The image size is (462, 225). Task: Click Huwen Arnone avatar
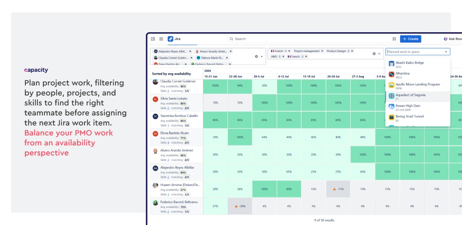[155, 185]
